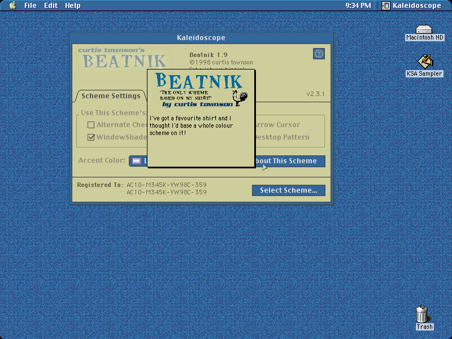This screenshot has height=339, width=452.
Task: Click the '©1998 curtis townson' copyright text
Action: point(221,62)
